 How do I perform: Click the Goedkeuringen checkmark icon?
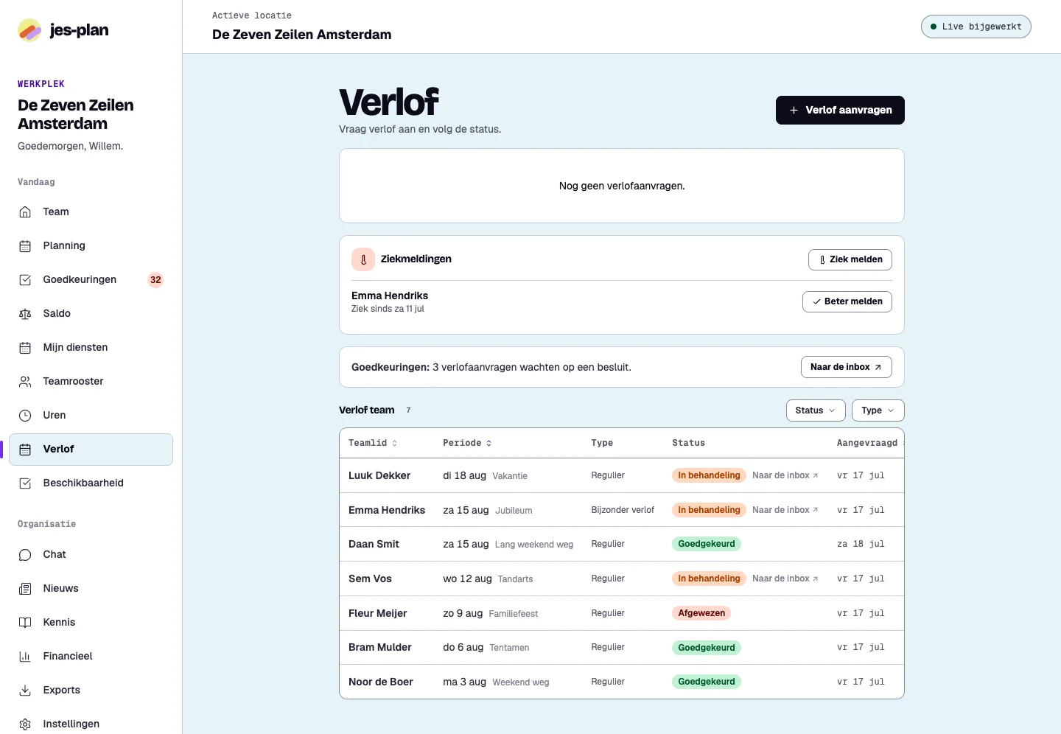[x=25, y=280]
